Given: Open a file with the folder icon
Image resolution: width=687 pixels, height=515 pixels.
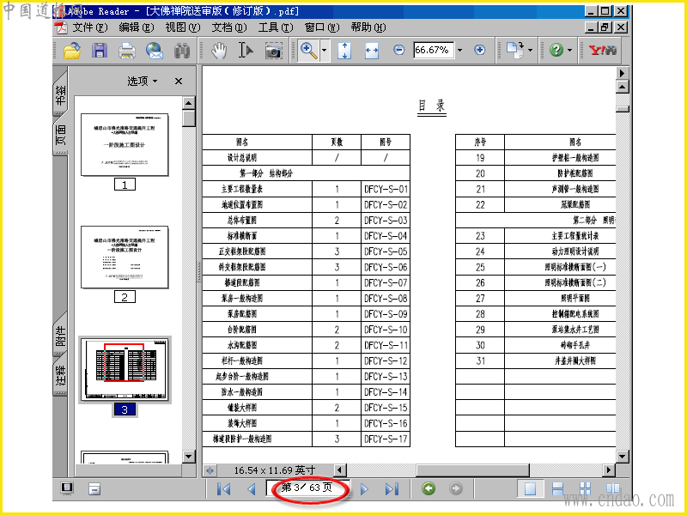Looking at the screenshot, I should [72, 51].
